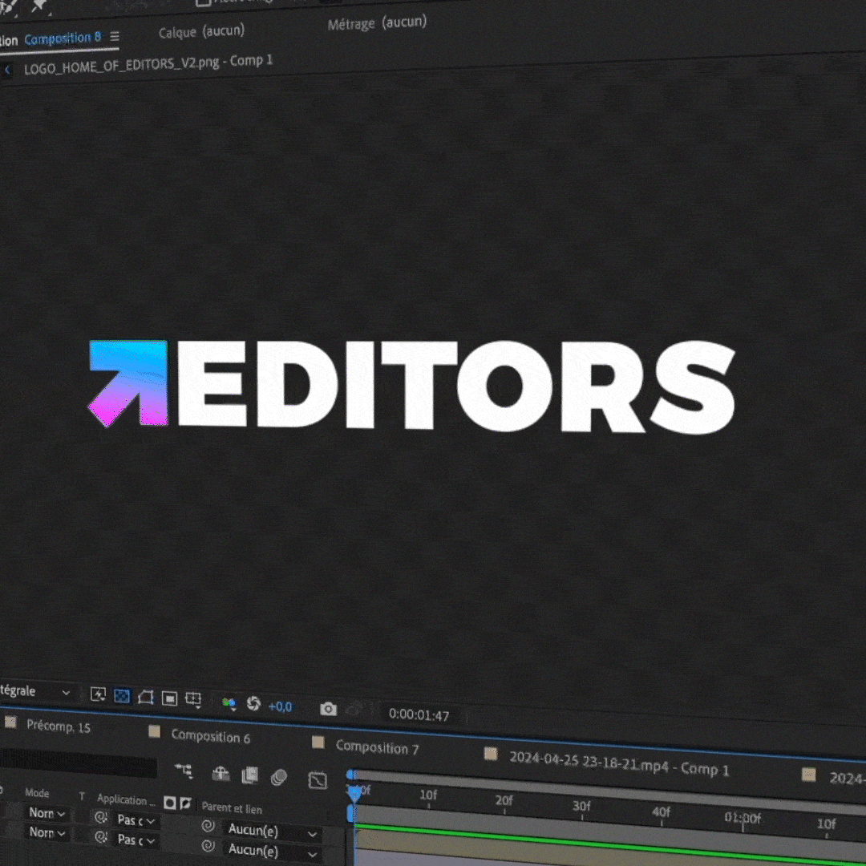Open the resolution dropdown showing Intégrale
This screenshot has height=866, width=866.
pyautogui.click(x=36, y=691)
